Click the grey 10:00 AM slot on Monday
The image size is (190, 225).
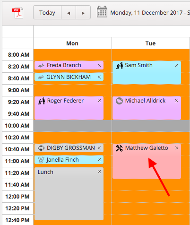72,126
